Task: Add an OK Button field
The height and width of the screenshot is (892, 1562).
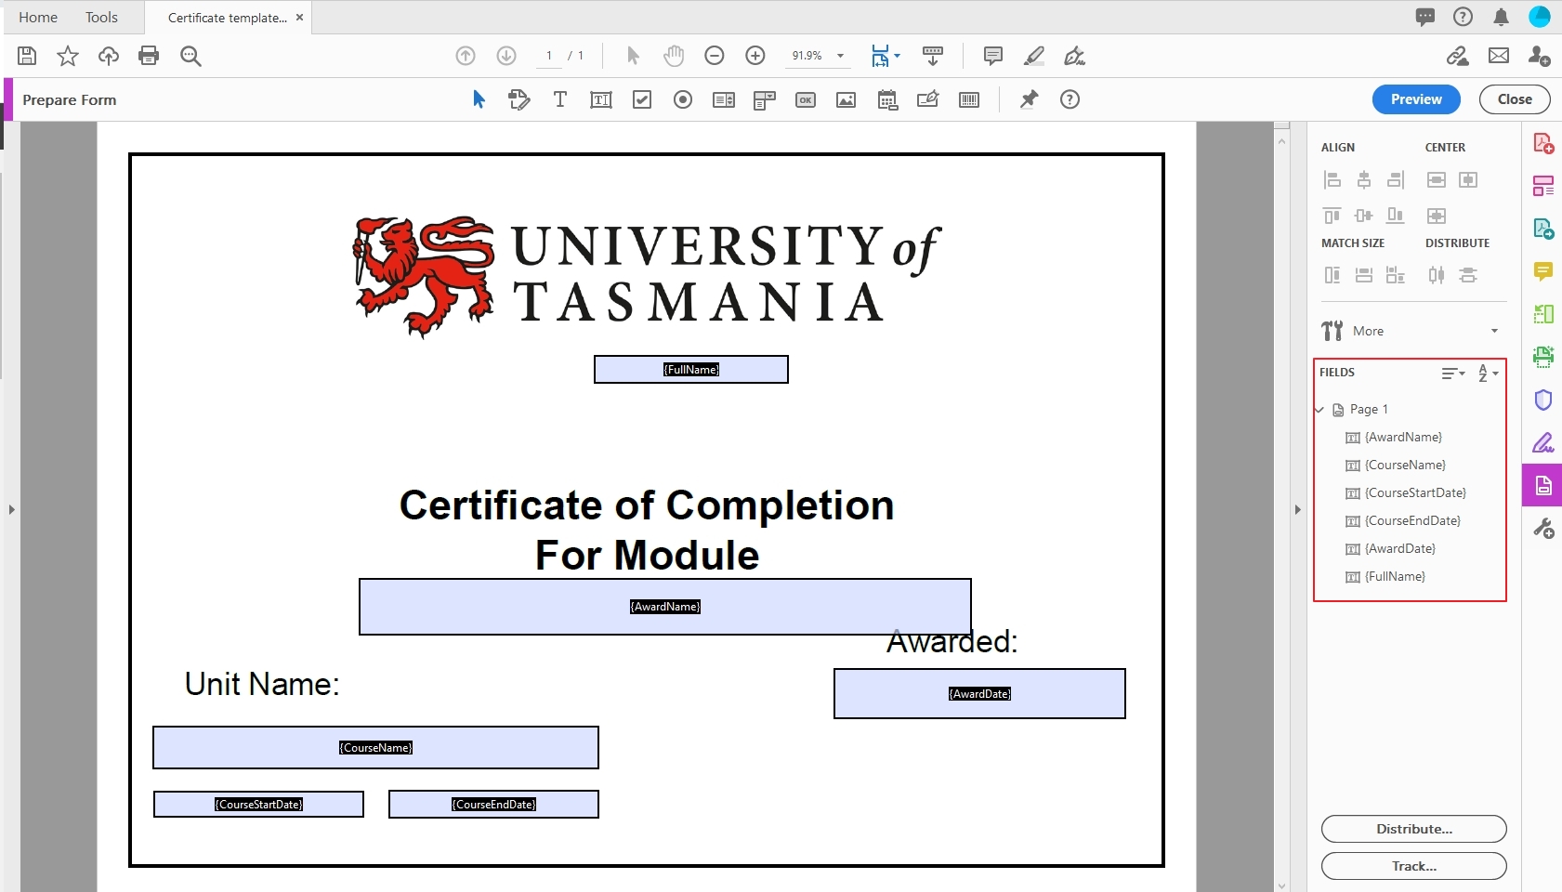Action: click(x=806, y=99)
